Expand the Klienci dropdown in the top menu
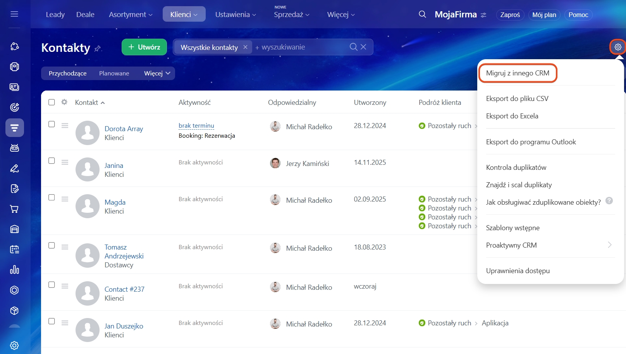 pyautogui.click(x=184, y=14)
